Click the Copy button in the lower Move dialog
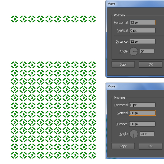 (123, 146)
